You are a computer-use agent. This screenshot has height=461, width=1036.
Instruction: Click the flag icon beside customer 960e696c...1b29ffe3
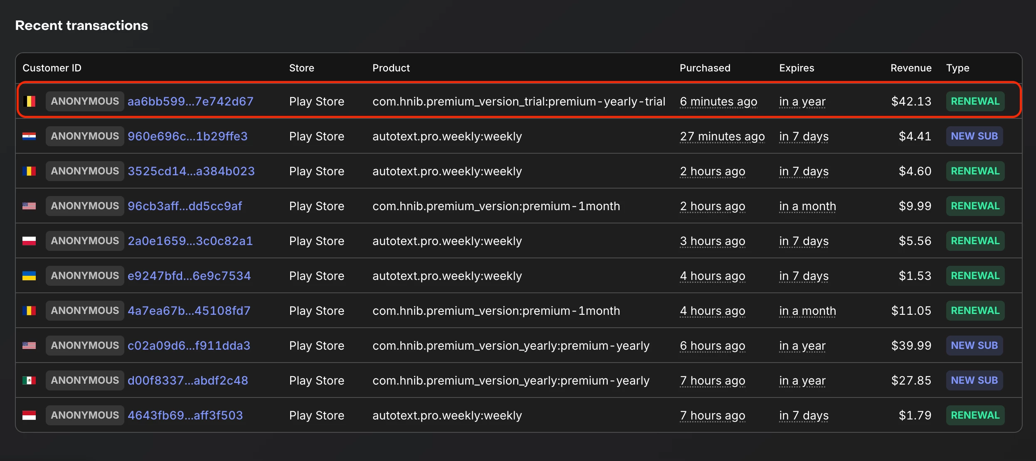[29, 136]
